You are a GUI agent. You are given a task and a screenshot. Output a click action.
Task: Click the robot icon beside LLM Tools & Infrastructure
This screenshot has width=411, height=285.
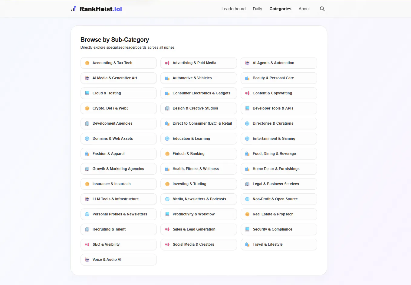point(87,199)
